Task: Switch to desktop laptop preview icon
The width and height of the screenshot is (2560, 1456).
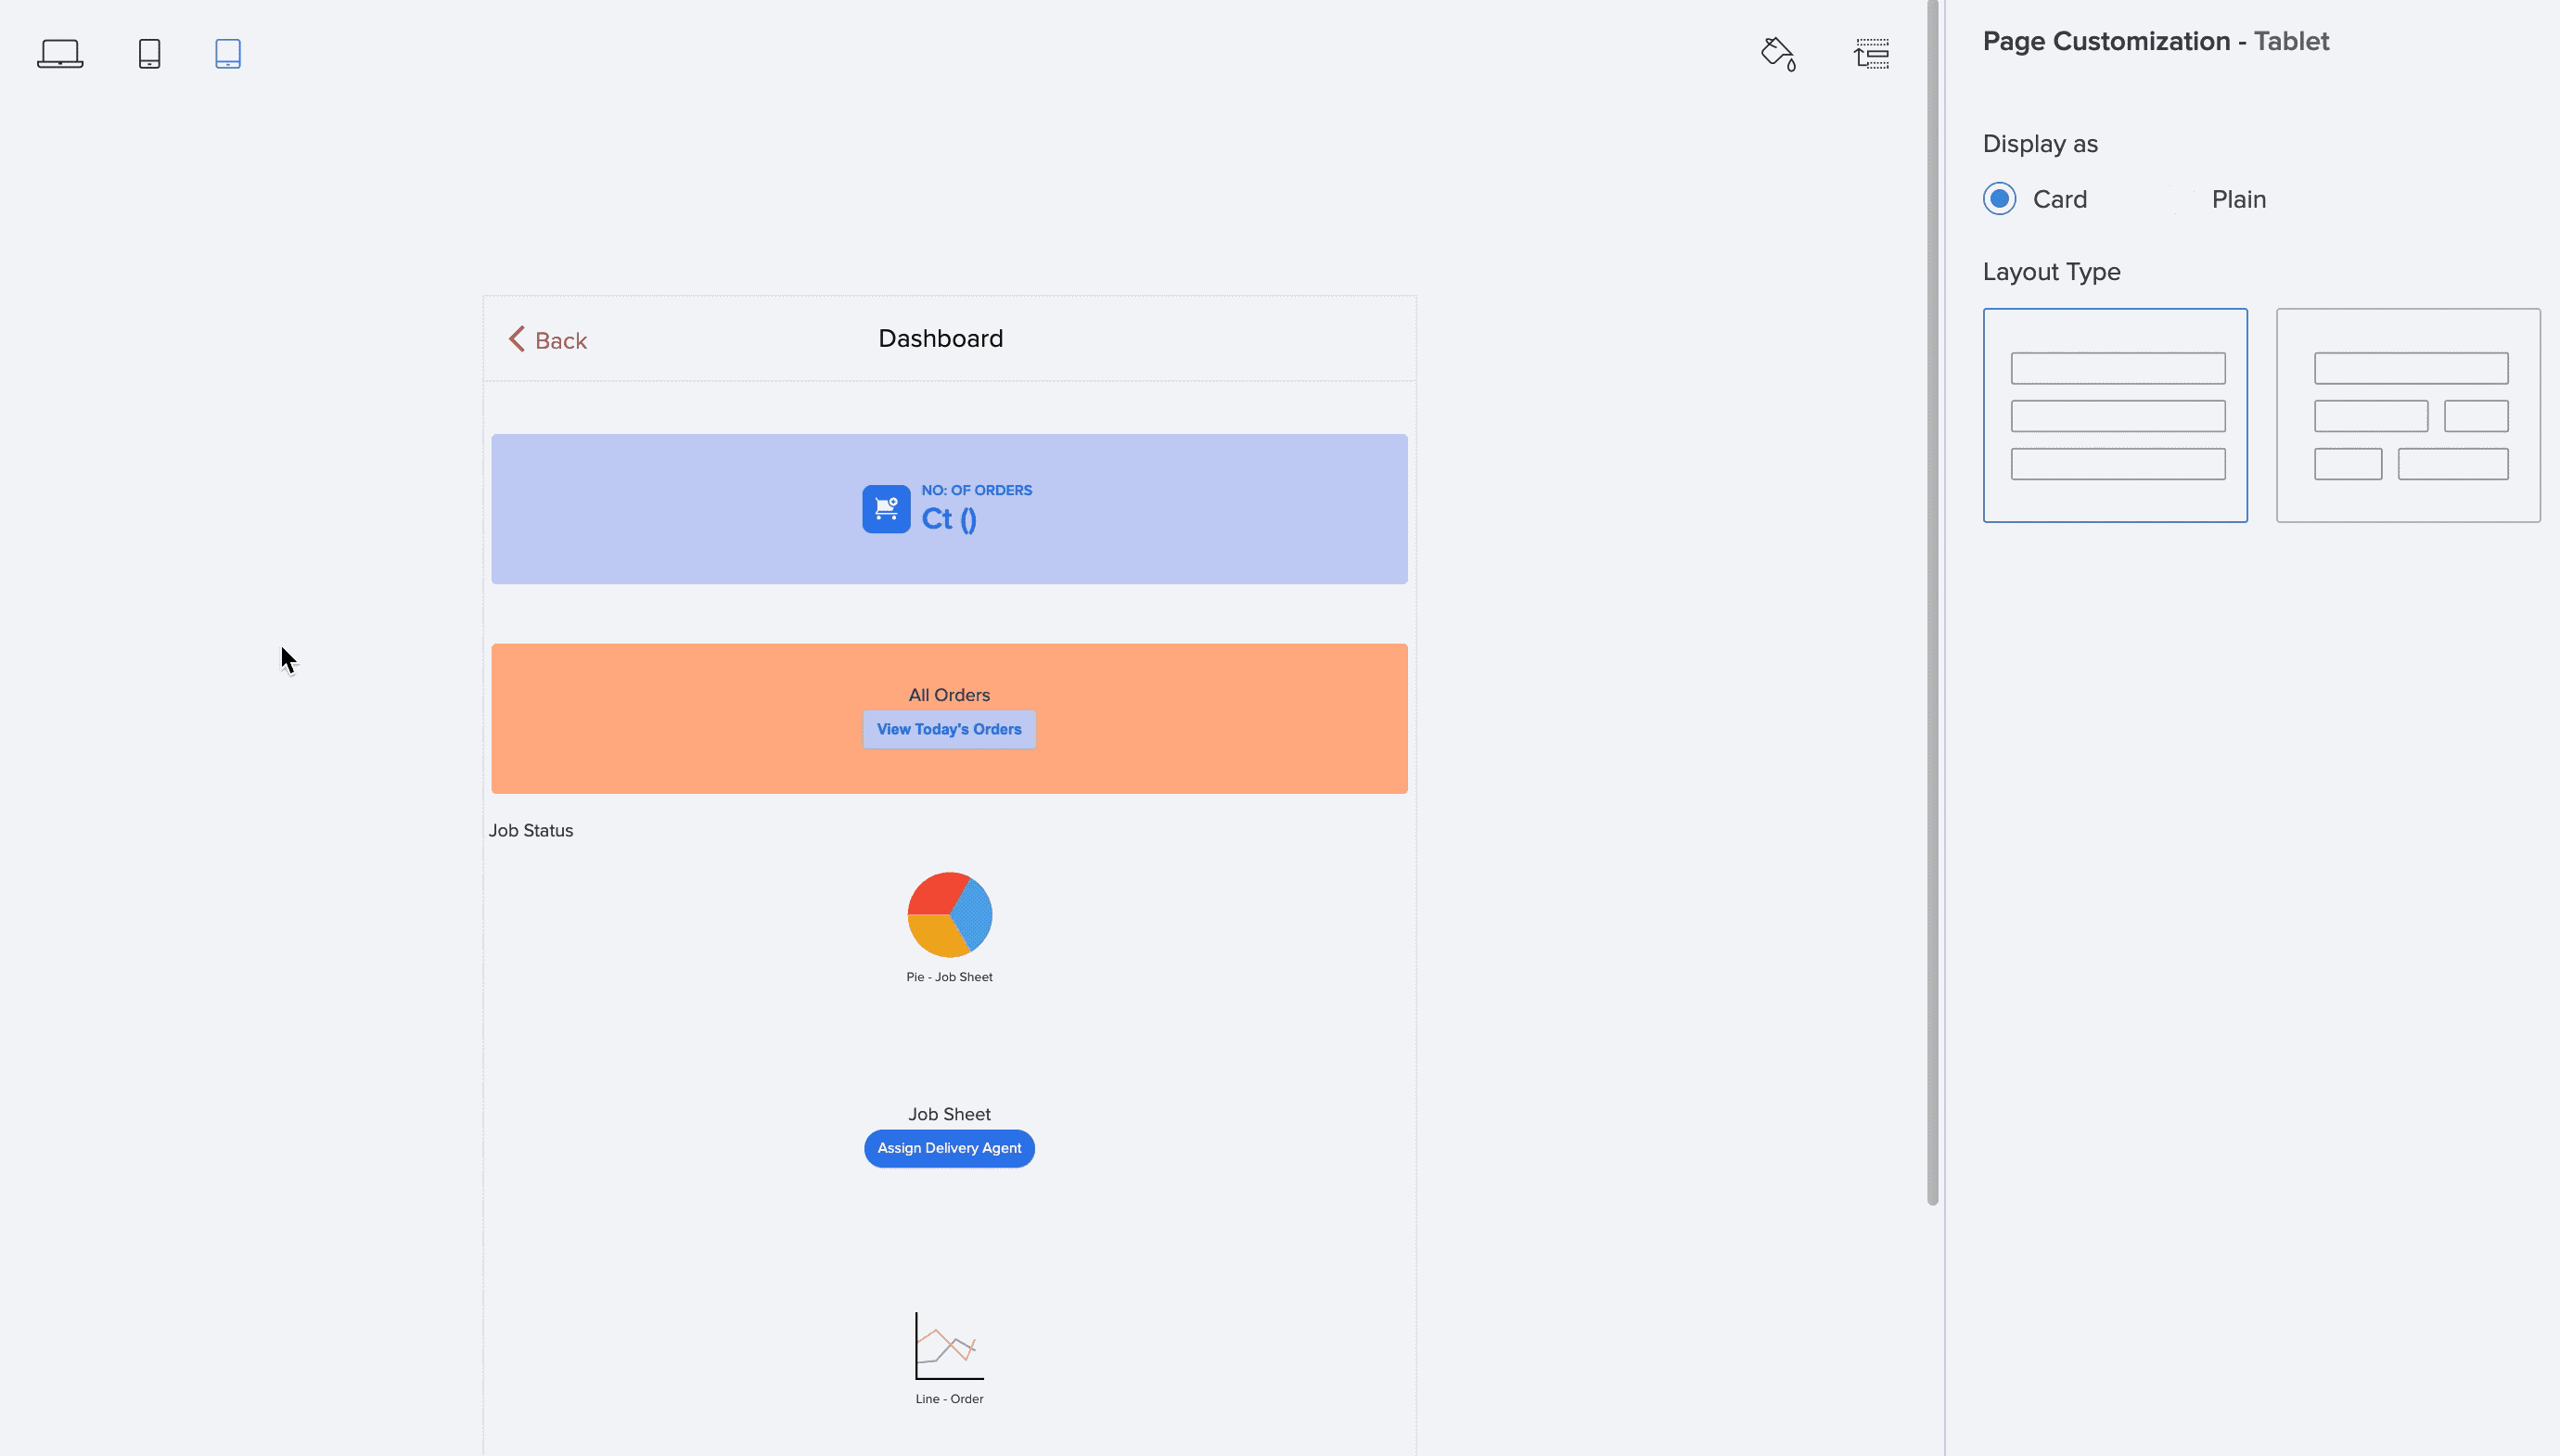Action: click(60, 53)
